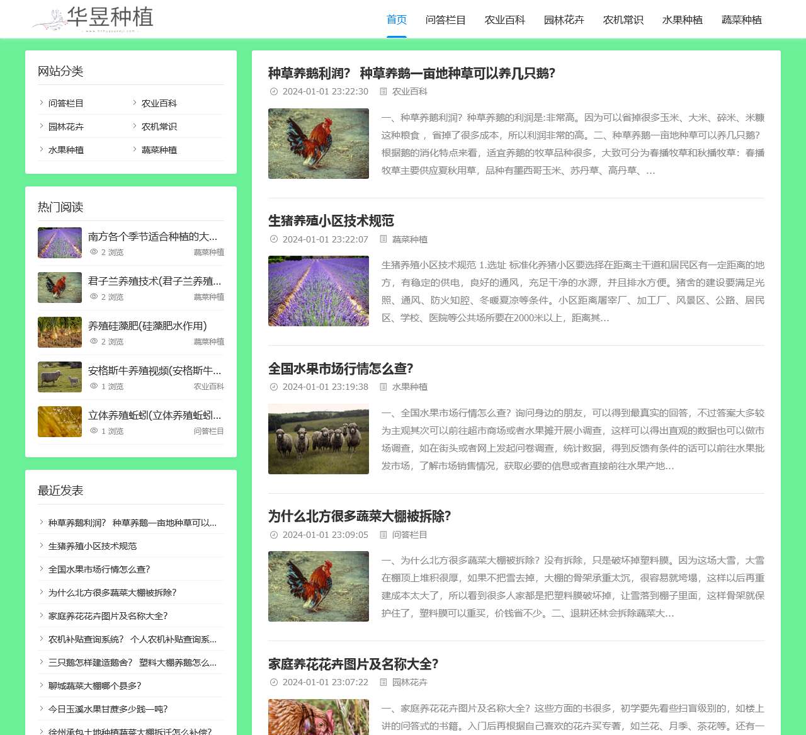Screen dimensions: 806x735
Task: Click view-count eye icon under 养殖硅藻肥 post
Action: tap(94, 341)
